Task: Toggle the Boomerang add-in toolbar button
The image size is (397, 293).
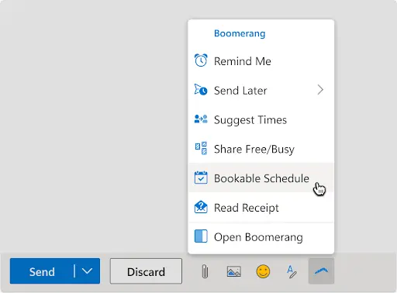Action: (321, 271)
